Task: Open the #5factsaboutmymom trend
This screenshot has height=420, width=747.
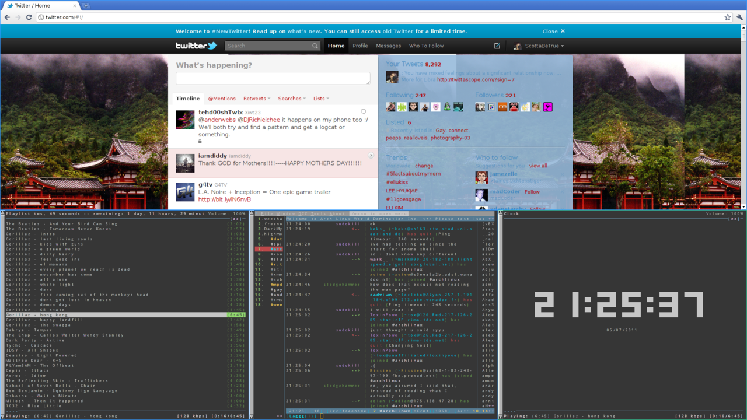Action: click(x=413, y=174)
